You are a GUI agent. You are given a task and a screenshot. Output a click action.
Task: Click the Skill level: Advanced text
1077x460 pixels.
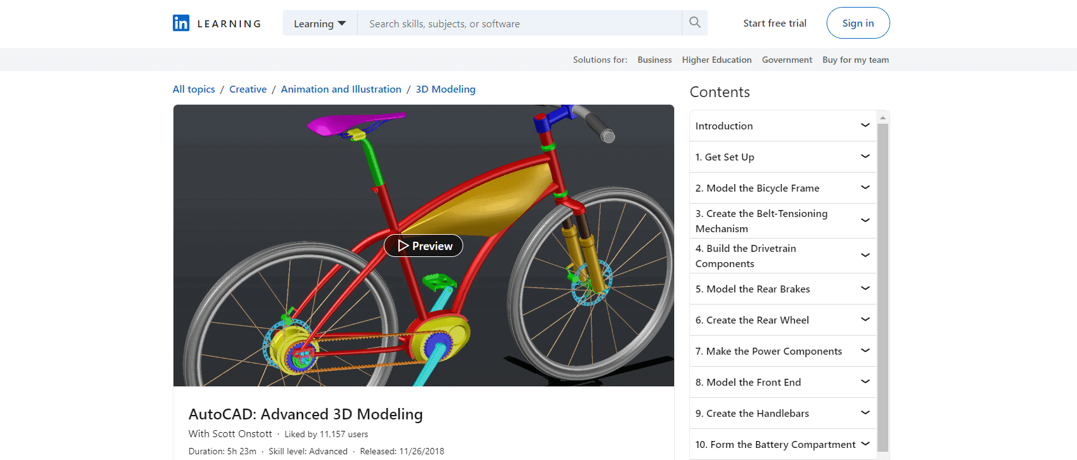coord(308,452)
